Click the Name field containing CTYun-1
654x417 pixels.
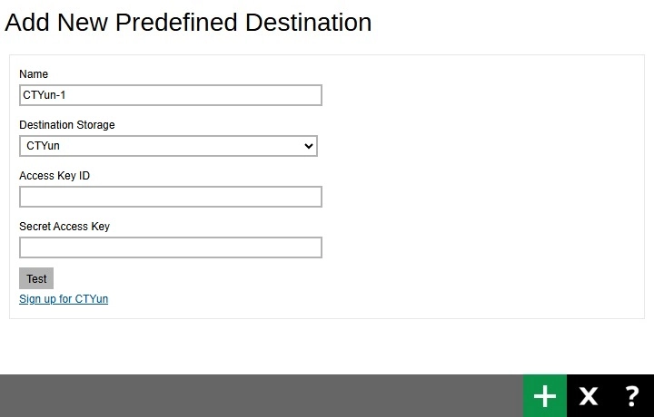[170, 95]
